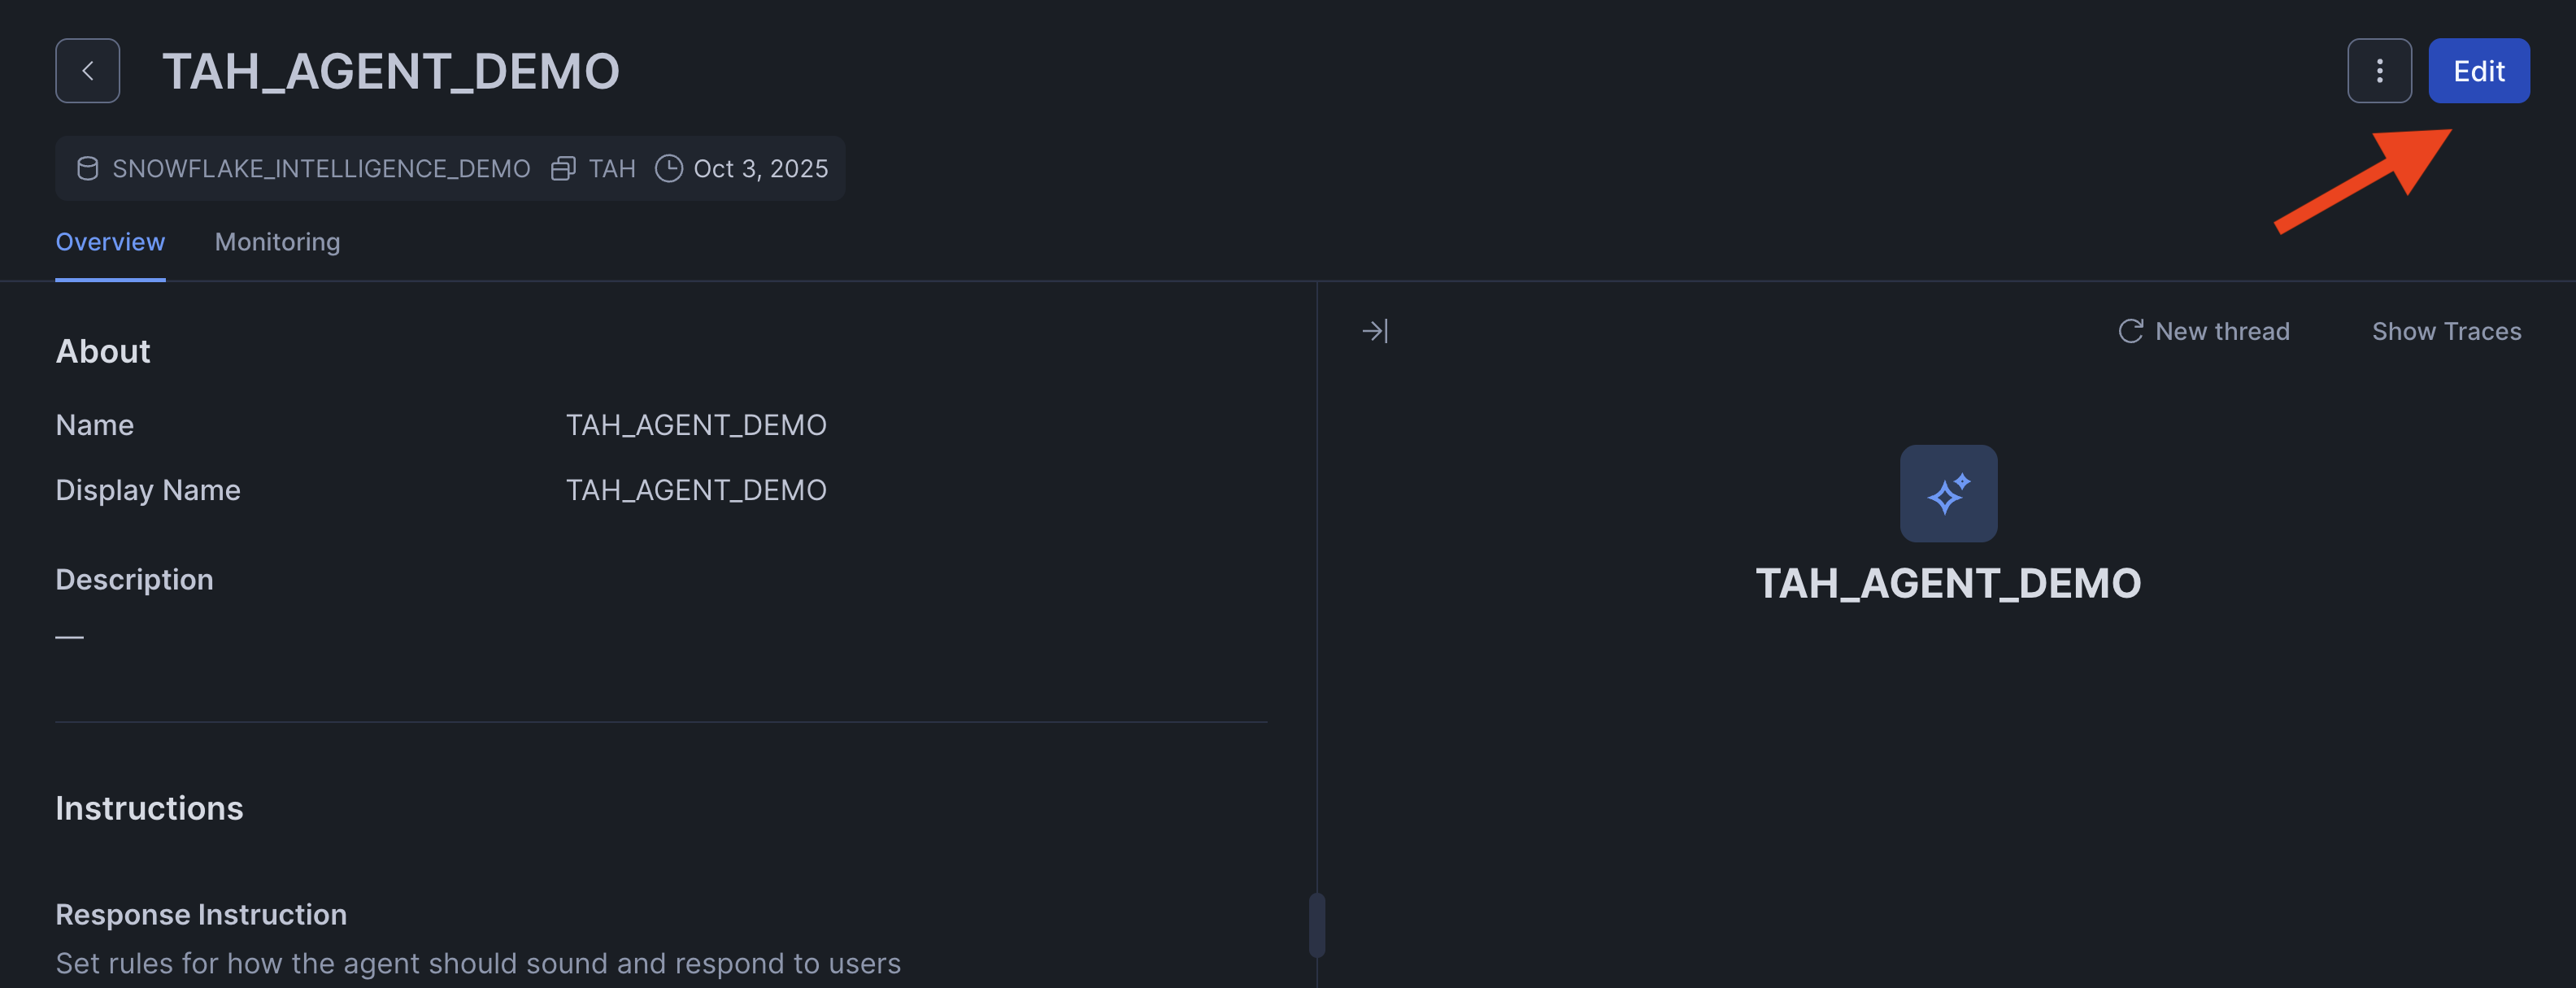Click the clock icon beside Oct 3, 2025
Image resolution: width=2576 pixels, height=988 pixels.
click(x=668, y=169)
